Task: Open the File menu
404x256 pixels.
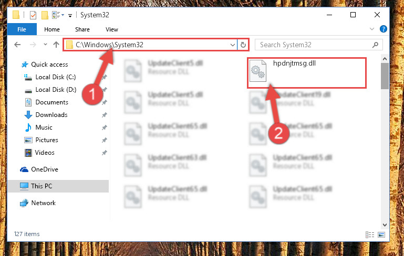Action: 22,29
